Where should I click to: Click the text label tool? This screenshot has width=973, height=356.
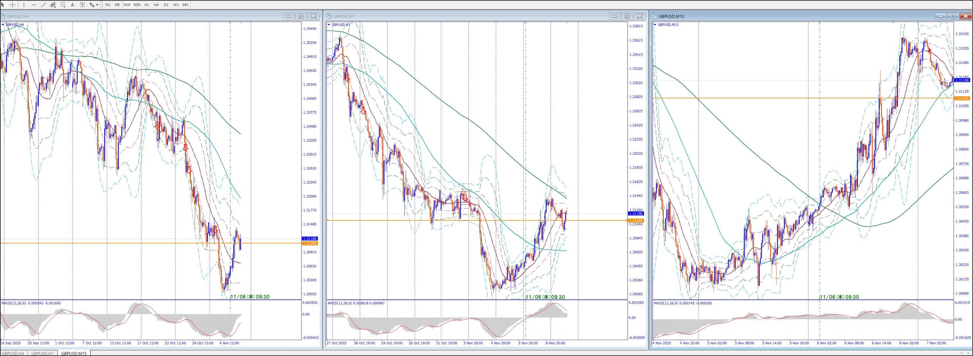[x=82, y=5]
